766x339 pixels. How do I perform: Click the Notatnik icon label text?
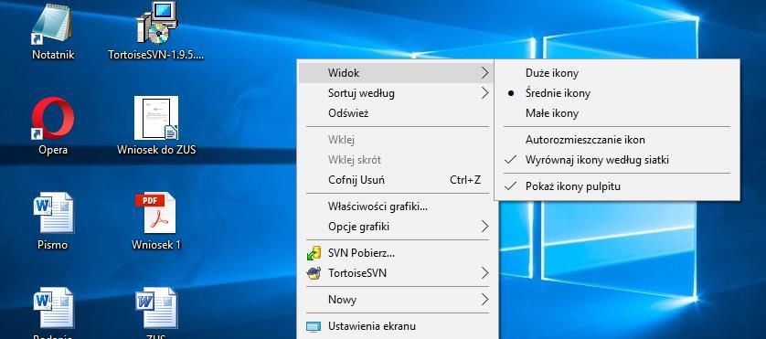(x=53, y=55)
